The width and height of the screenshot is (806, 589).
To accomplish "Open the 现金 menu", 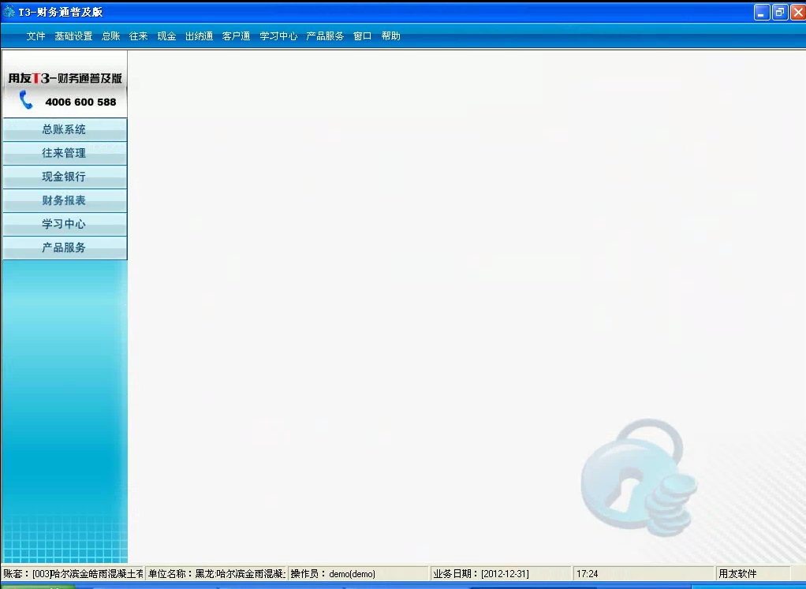I will (166, 36).
